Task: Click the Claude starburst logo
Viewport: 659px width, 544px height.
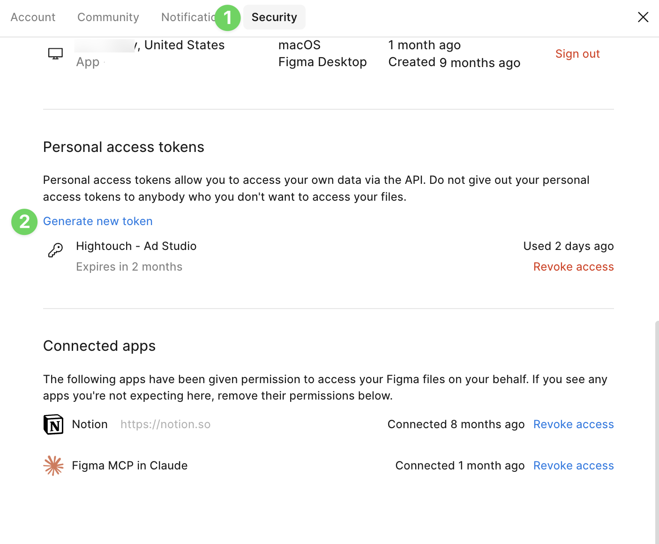Action: click(53, 466)
